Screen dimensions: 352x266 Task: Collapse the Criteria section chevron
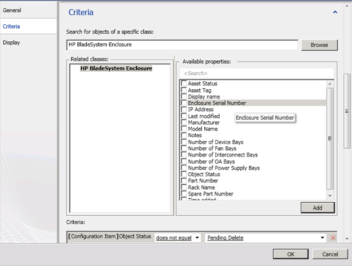click(335, 12)
